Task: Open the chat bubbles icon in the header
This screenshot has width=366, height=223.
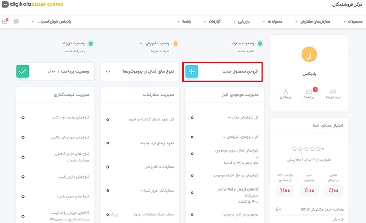Action: point(16,21)
